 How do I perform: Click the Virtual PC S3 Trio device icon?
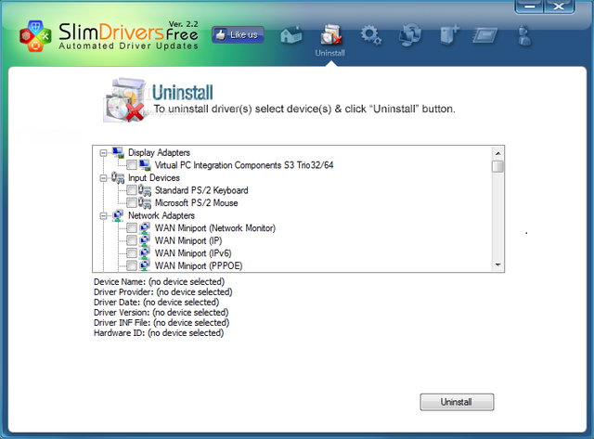145,165
